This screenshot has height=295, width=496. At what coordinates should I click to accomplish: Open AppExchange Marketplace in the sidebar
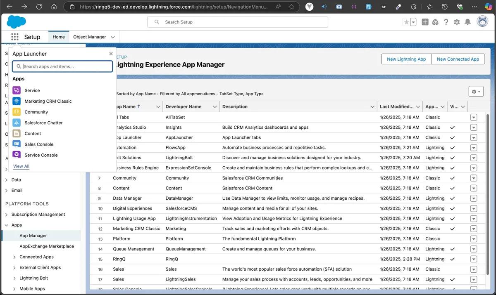[47, 246]
